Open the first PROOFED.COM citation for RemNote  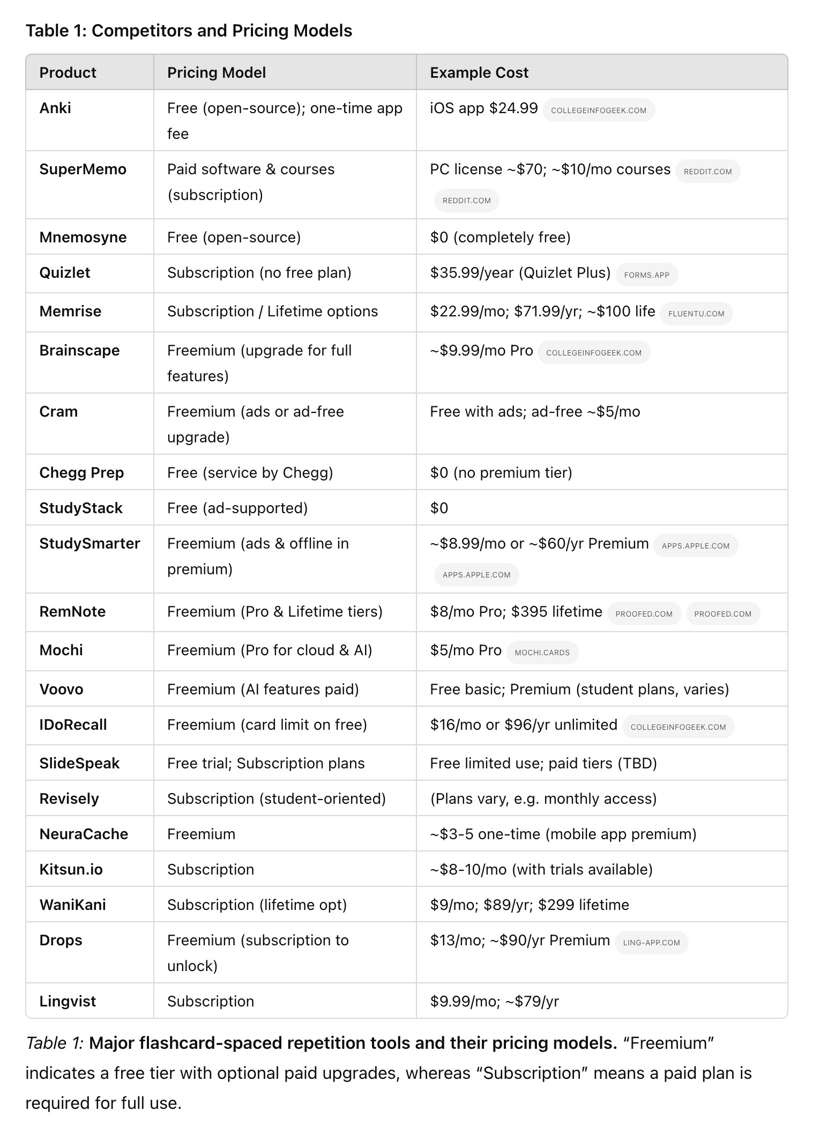[x=644, y=613]
